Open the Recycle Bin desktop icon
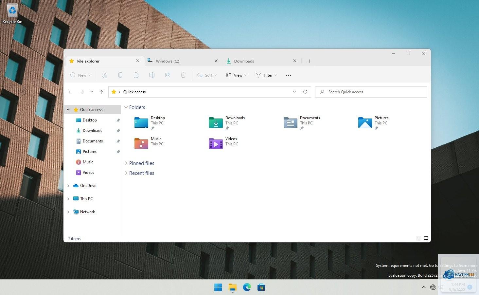Viewport: 479px width, 295px height. pyautogui.click(x=12, y=14)
